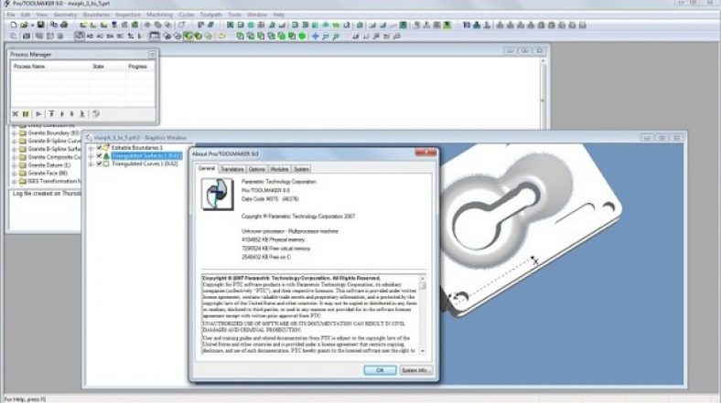This screenshot has height=403, width=721.
Task: Click the Print toolbar icon
Action: click(64, 25)
